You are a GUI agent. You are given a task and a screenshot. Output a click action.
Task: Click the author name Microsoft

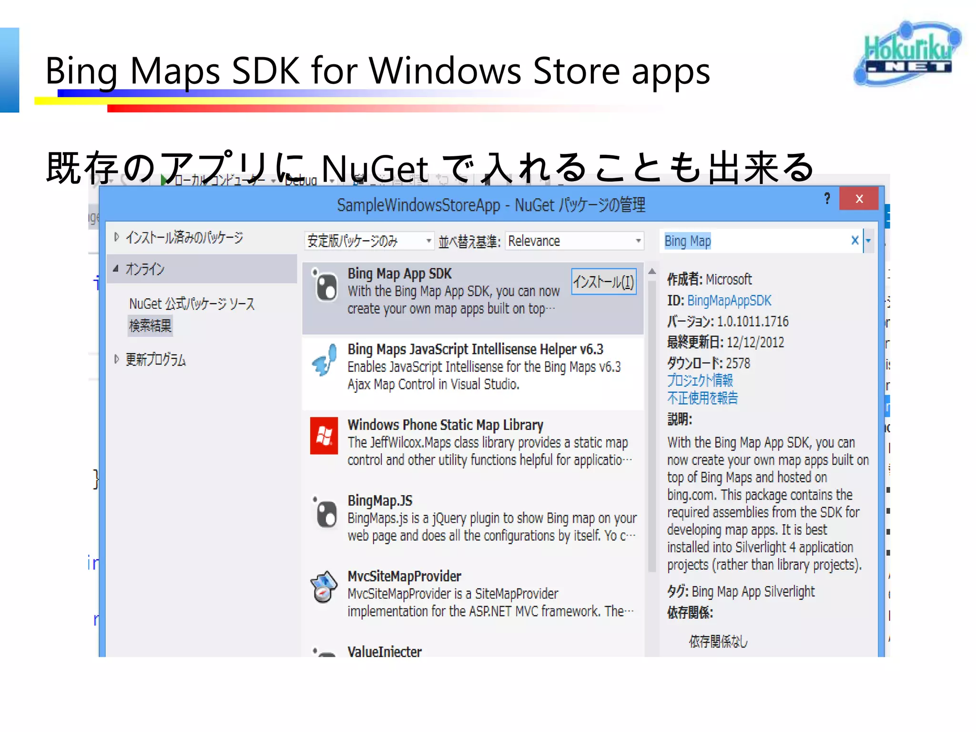pos(729,279)
